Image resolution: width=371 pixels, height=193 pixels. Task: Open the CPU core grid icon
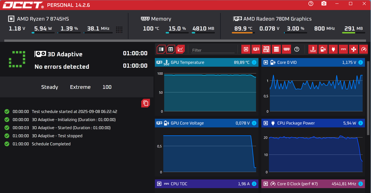point(119,29)
